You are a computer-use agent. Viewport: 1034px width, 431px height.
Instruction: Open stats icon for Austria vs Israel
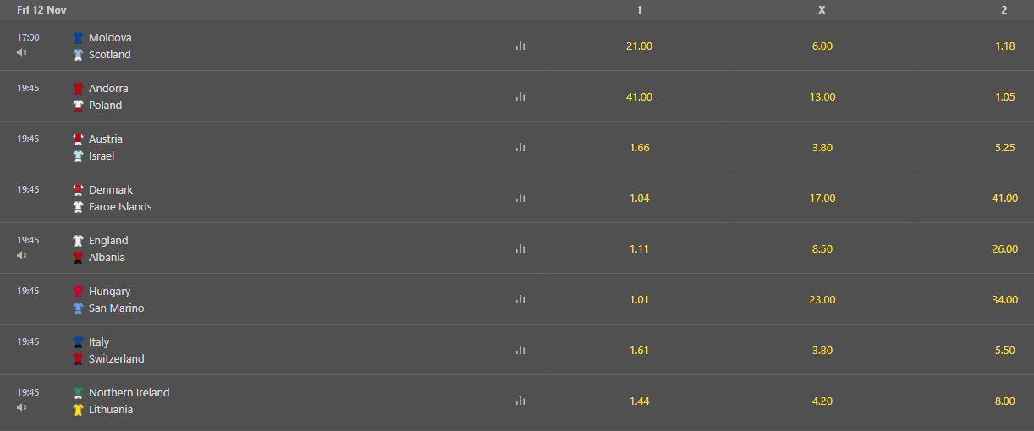pos(520,147)
